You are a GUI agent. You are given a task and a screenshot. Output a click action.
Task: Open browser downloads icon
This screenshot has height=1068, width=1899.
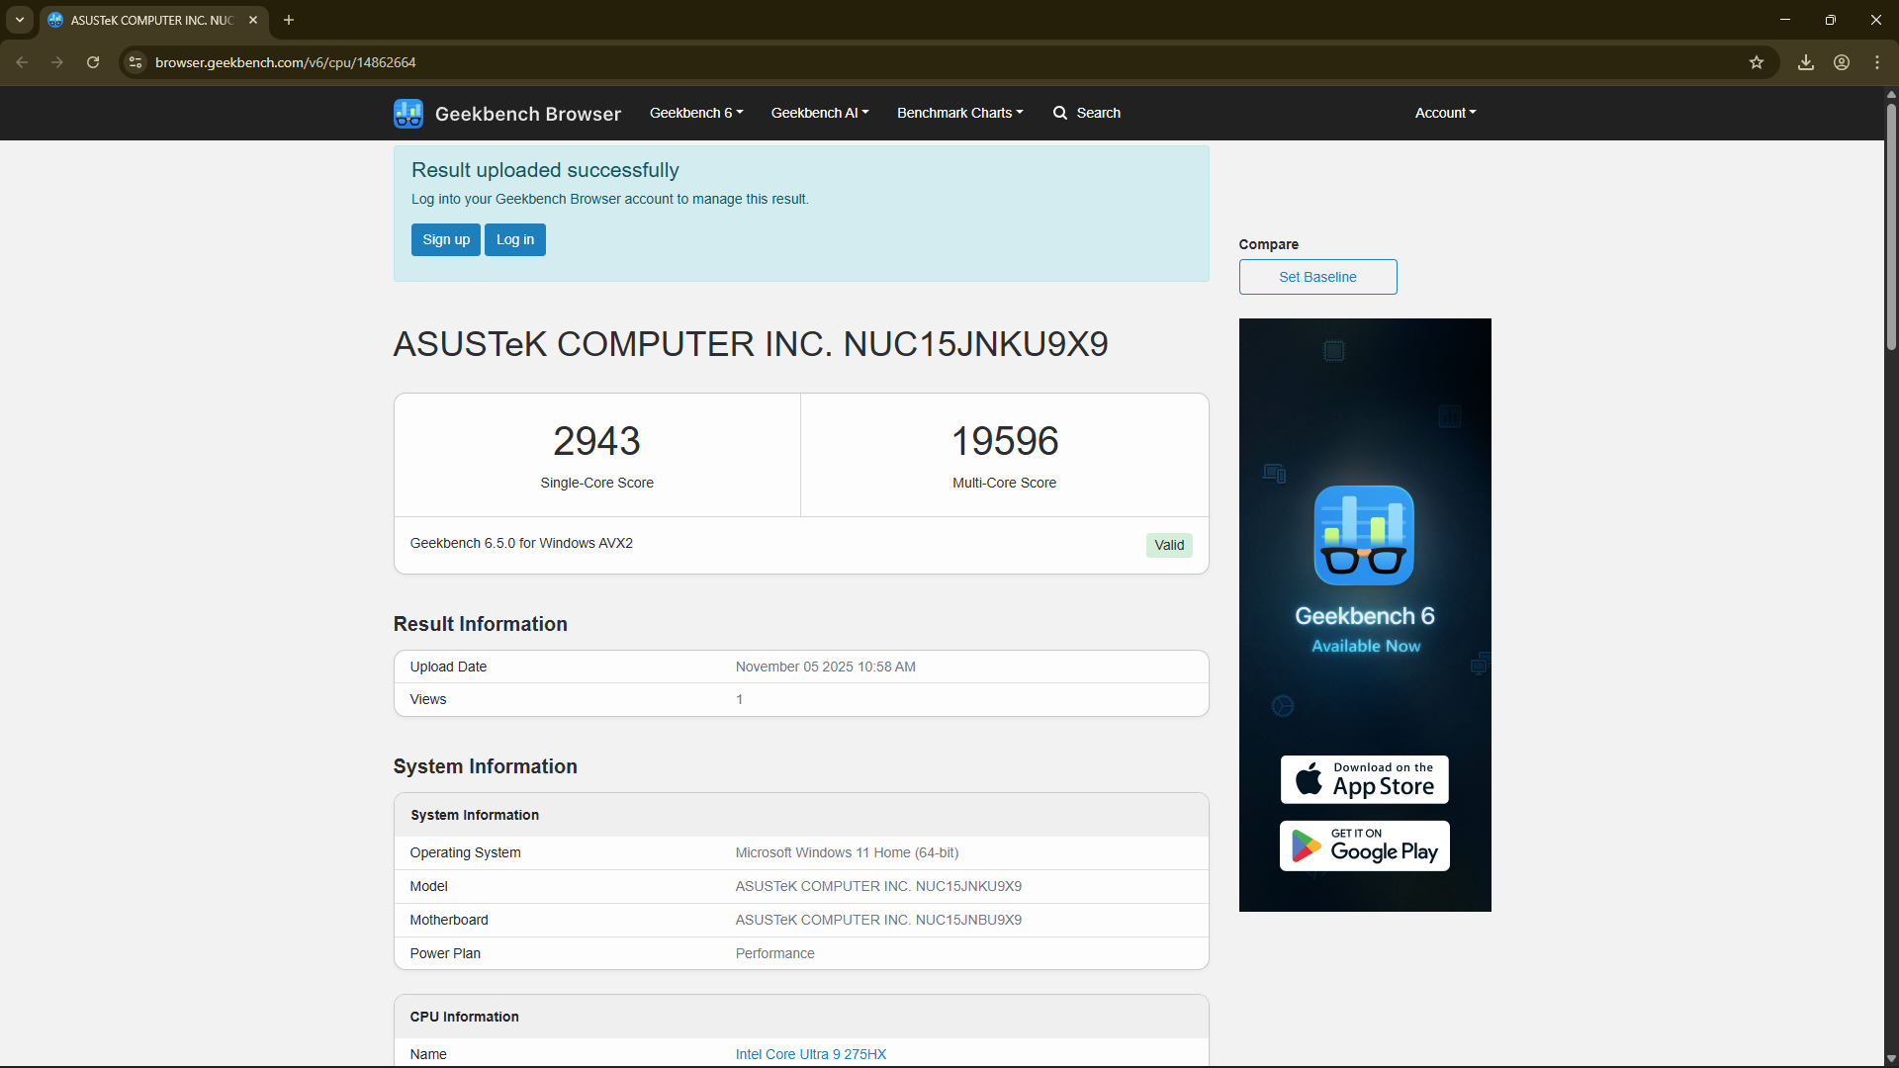coord(1806,62)
